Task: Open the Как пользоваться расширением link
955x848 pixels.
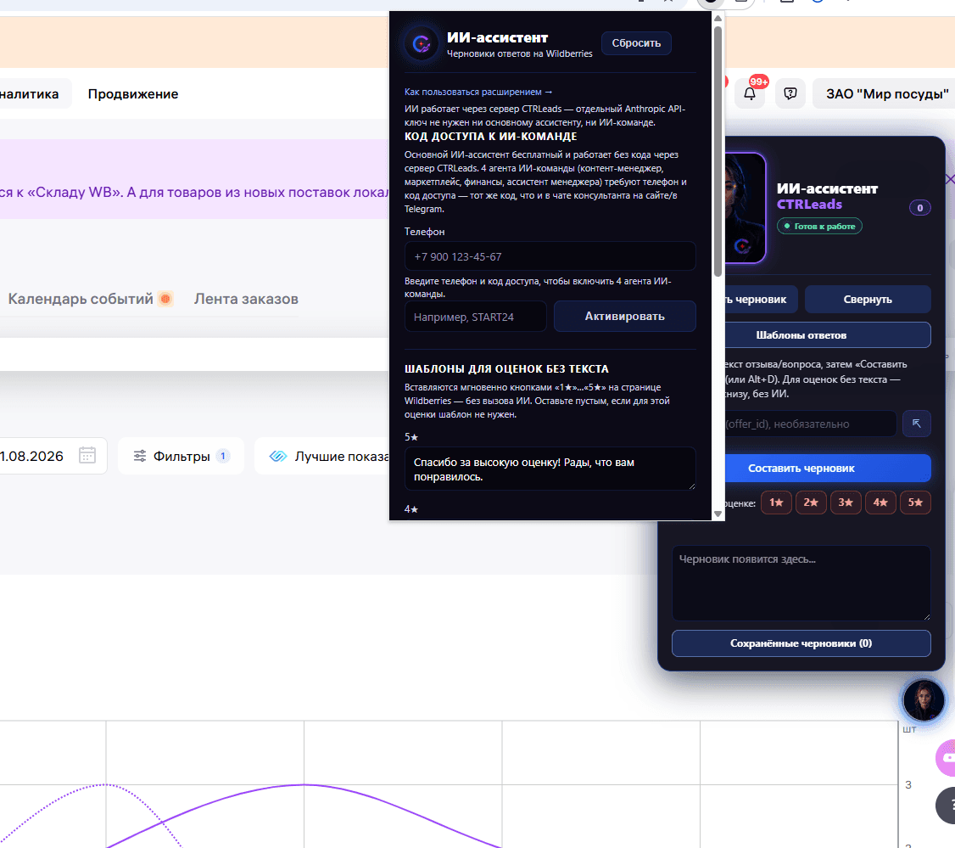Action: click(x=478, y=92)
